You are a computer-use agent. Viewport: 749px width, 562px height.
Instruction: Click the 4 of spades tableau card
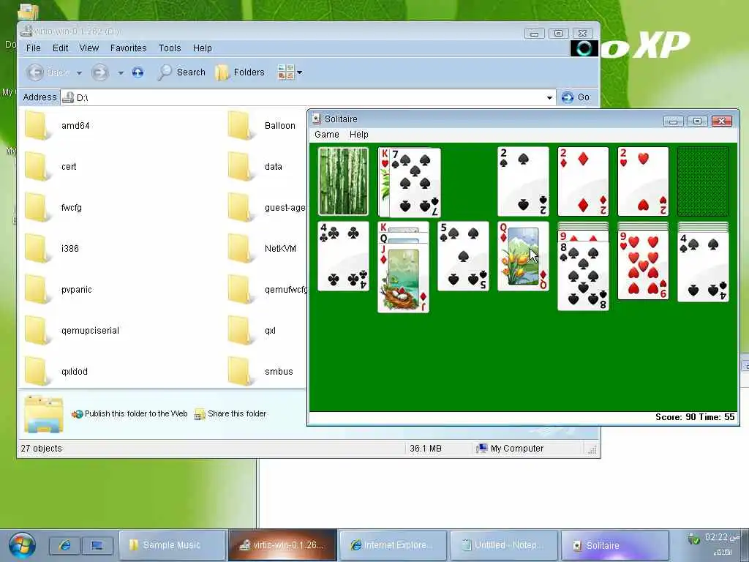click(703, 266)
